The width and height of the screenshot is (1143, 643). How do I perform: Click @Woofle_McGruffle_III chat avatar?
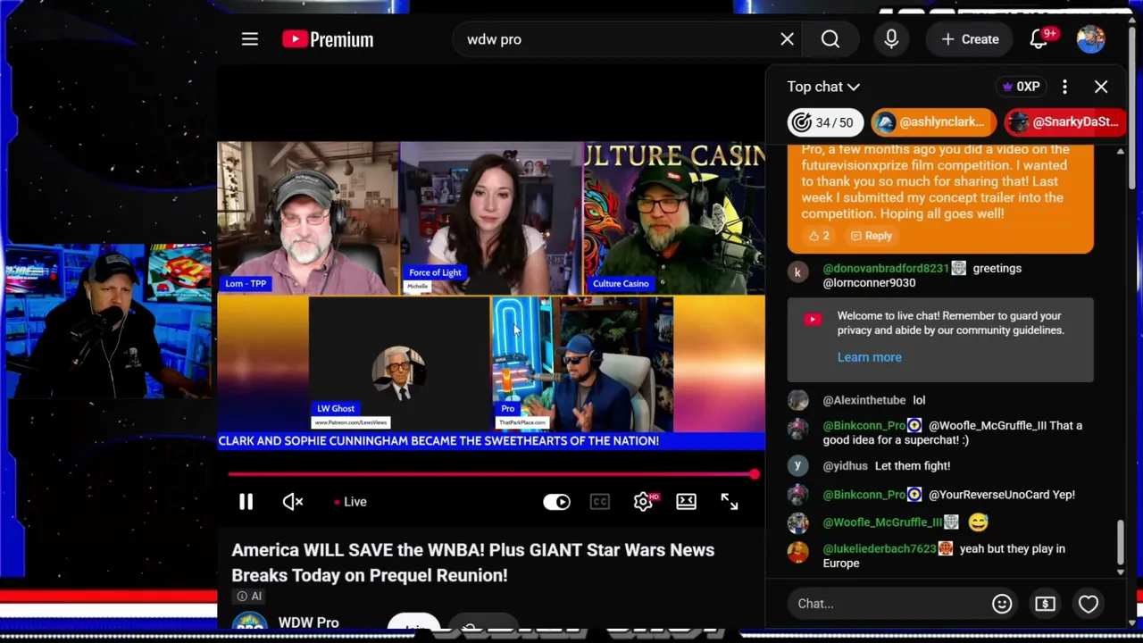click(x=797, y=522)
